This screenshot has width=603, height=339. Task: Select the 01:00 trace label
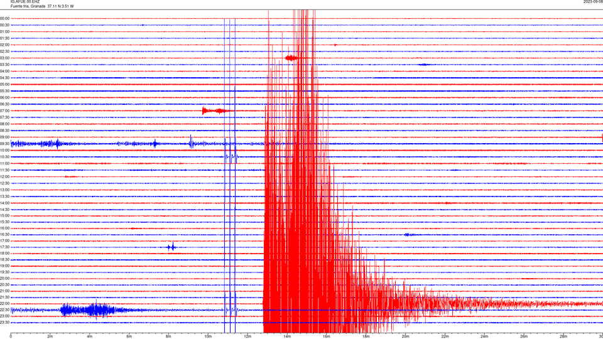(x=4, y=31)
